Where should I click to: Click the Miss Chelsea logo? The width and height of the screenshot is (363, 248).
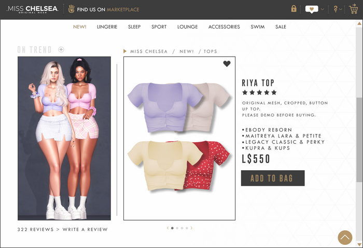(32, 9)
